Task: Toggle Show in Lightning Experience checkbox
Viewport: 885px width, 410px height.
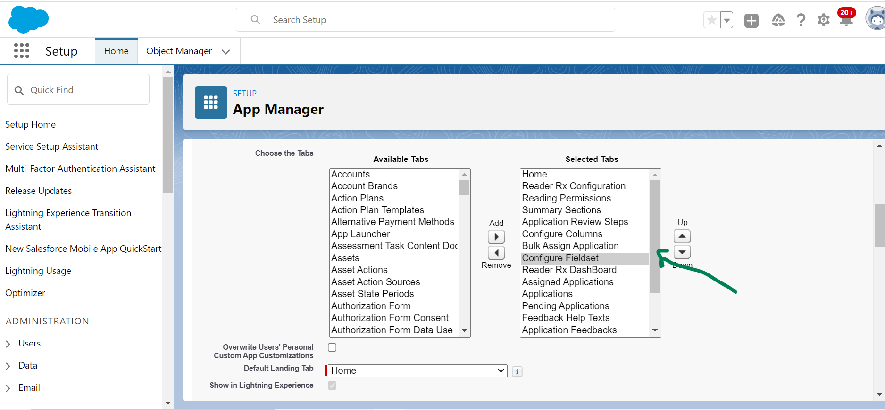Action: point(332,386)
